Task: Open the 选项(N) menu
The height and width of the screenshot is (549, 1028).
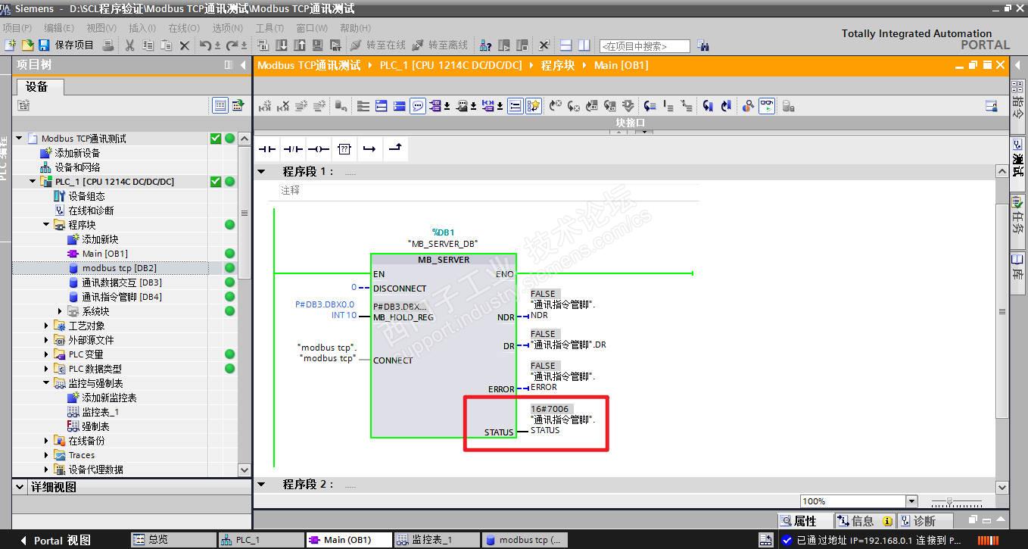Action: pyautogui.click(x=227, y=28)
